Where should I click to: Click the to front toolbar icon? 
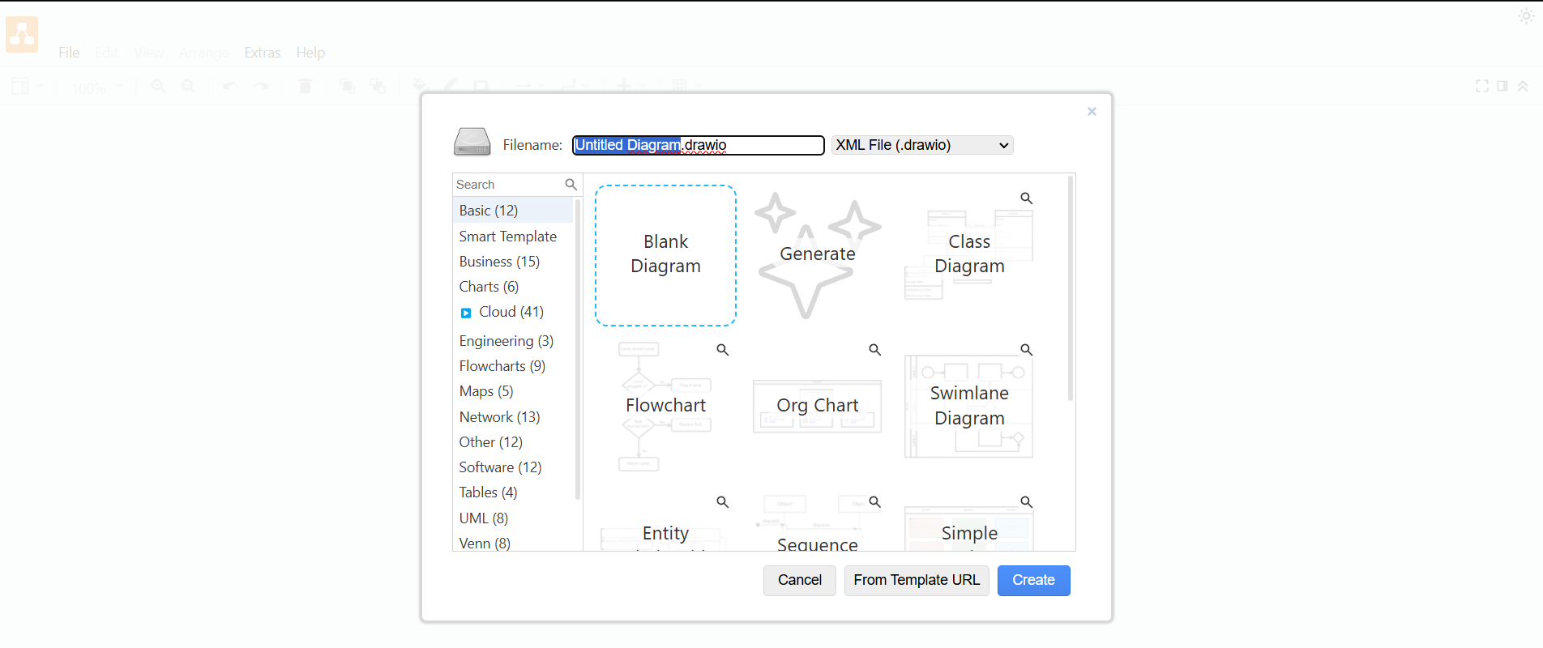pyautogui.click(x=347, y=86)
